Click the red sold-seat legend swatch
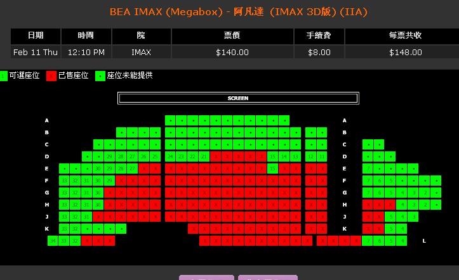Image resolution: width=459 pixels, height=280 pixels. 51,76
